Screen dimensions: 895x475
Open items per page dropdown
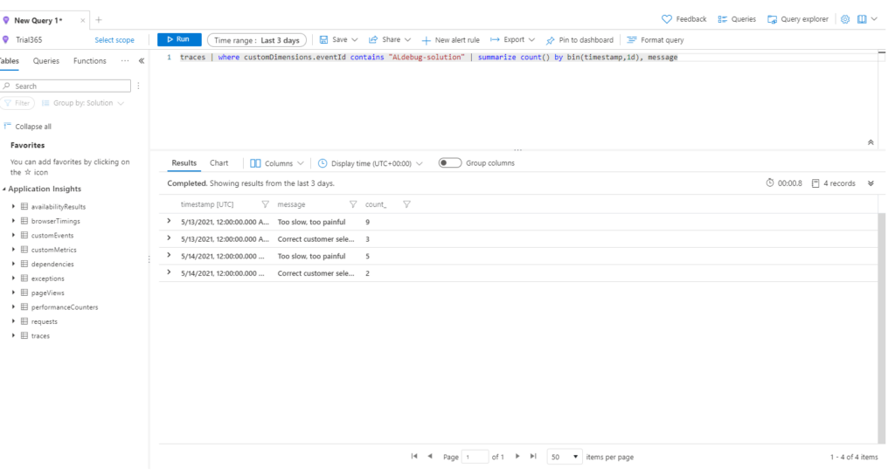[564, 457]
